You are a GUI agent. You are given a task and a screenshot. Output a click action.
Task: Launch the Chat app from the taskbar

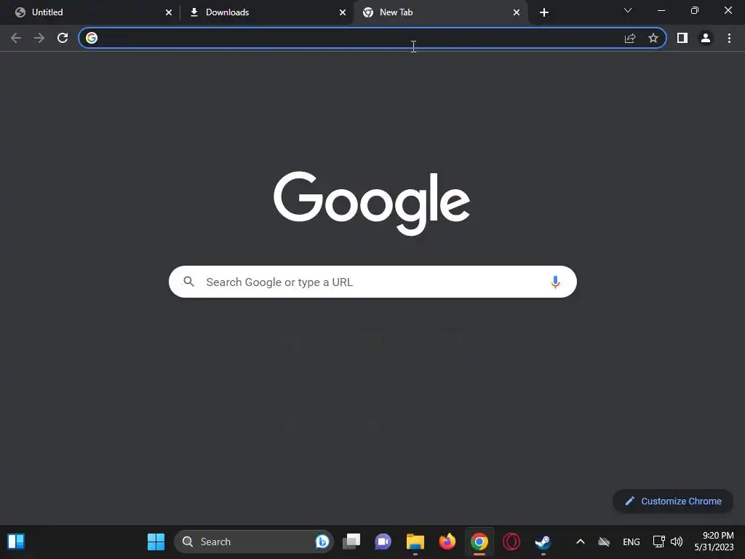click(383, 542)
